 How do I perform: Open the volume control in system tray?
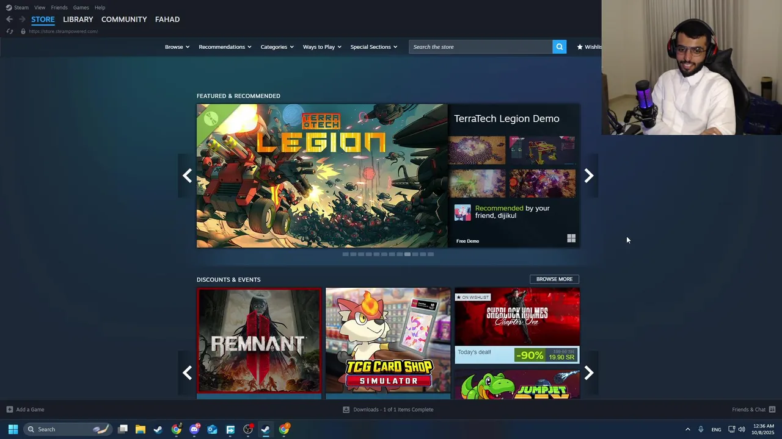pos(742,429)
